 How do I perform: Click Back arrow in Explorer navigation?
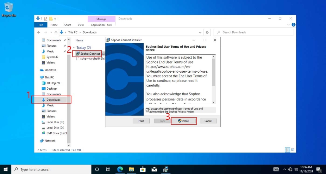click(x=39, y=32)
